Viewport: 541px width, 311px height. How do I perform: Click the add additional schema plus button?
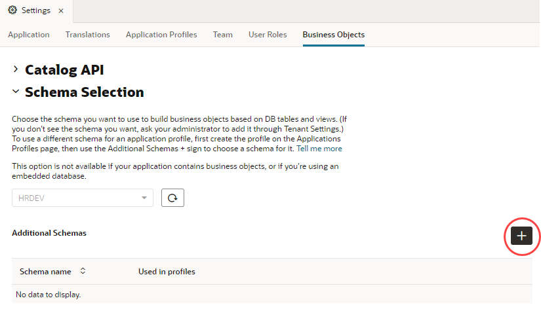click(521, 236)
